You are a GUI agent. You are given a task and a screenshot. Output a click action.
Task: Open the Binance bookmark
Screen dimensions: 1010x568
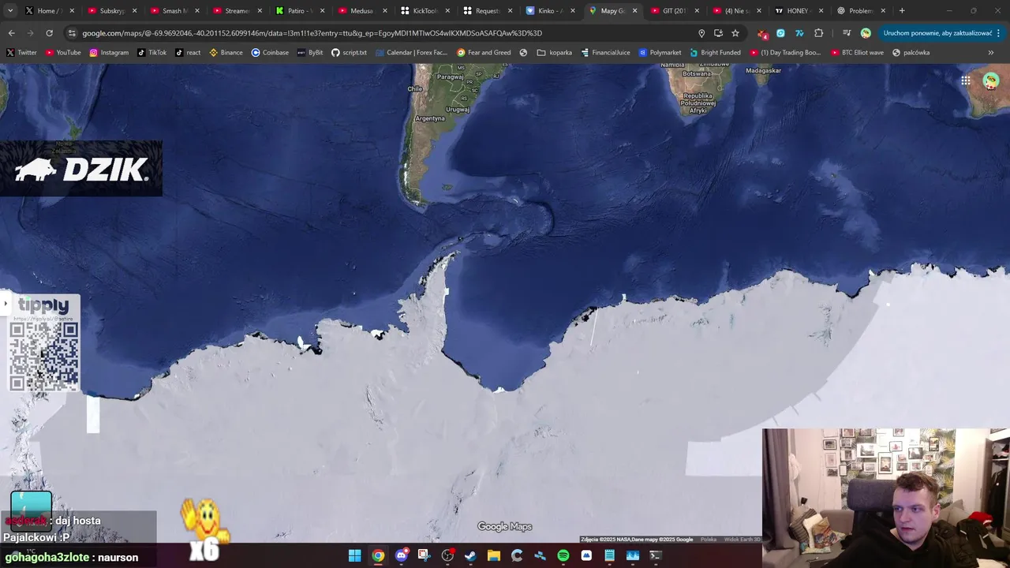point(226,53)
